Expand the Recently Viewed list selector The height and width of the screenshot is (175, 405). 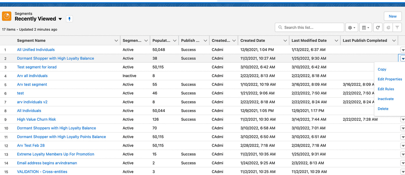tap(60, 19)
